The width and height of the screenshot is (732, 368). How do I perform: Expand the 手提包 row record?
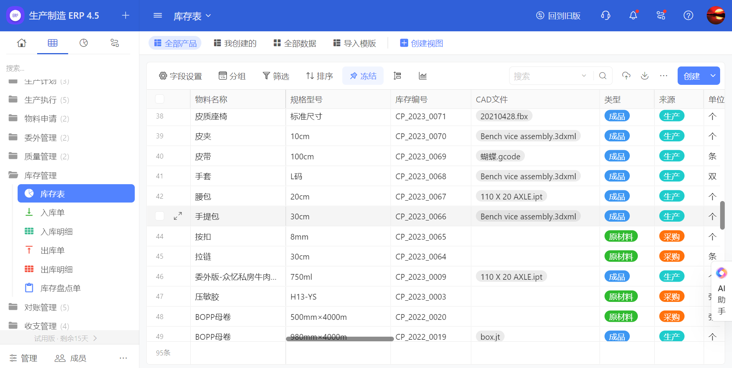click(178, 216)
